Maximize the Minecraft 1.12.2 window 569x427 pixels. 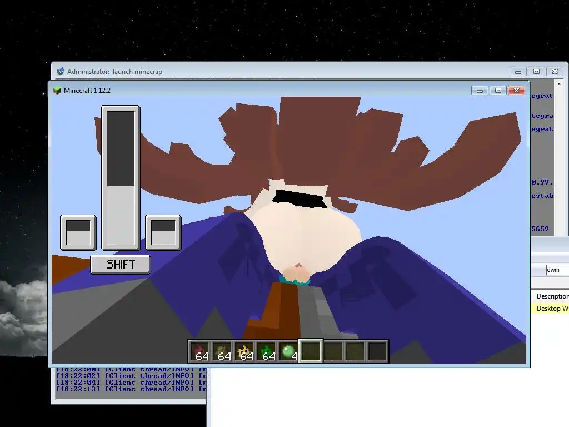498,91
